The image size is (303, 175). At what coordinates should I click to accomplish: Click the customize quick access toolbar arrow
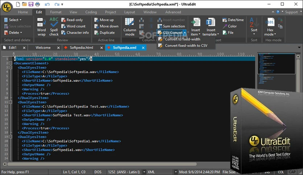pos(62,4)
